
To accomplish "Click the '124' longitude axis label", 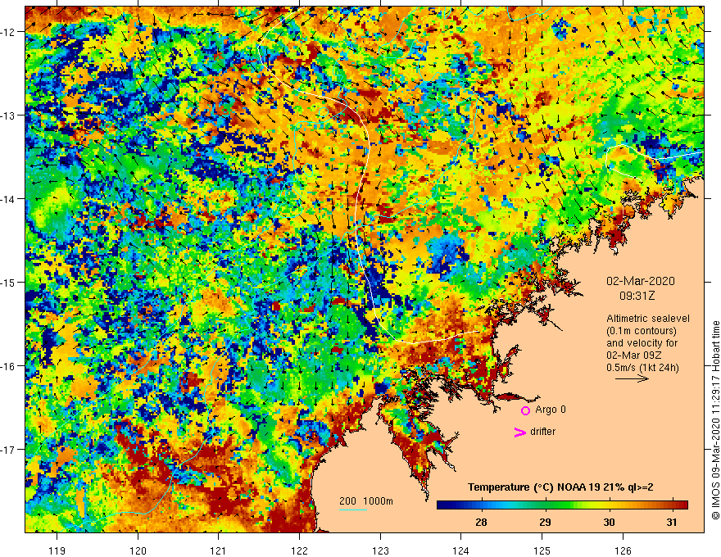I will [460, 550].
